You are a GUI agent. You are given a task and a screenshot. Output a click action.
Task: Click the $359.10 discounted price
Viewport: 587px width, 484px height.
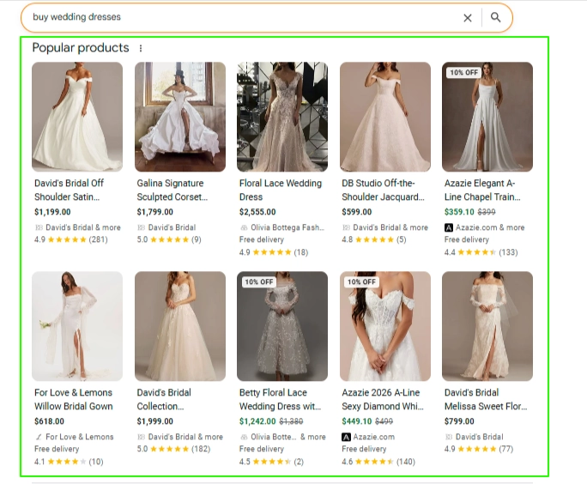tap(459, 212)
